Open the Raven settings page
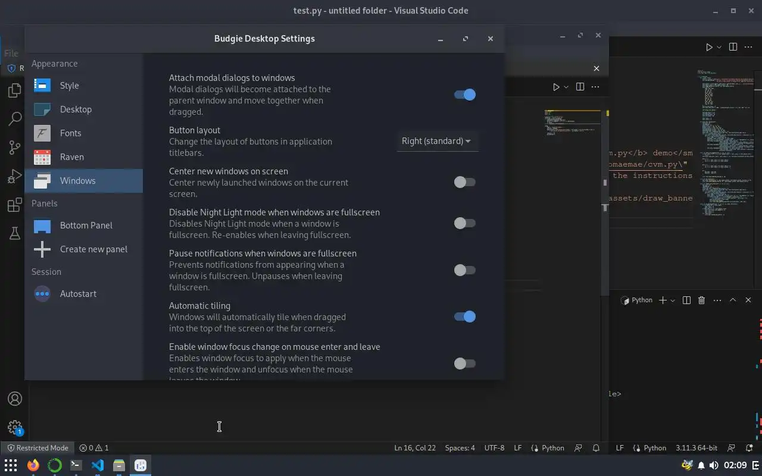 click(x=83, y=157)
